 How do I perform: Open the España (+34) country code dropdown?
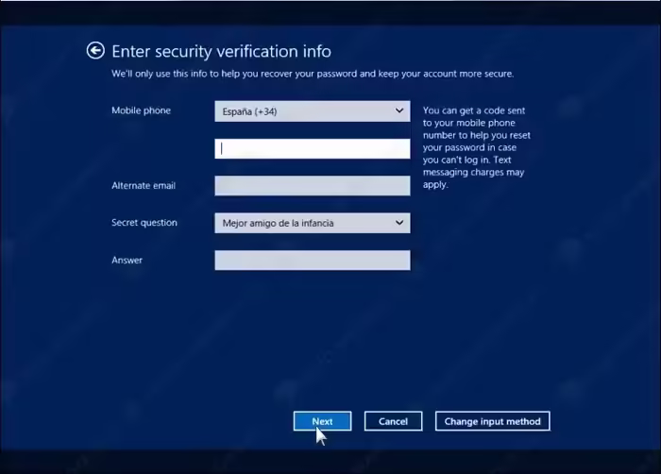pyautogui.click(x=312, y=111)
